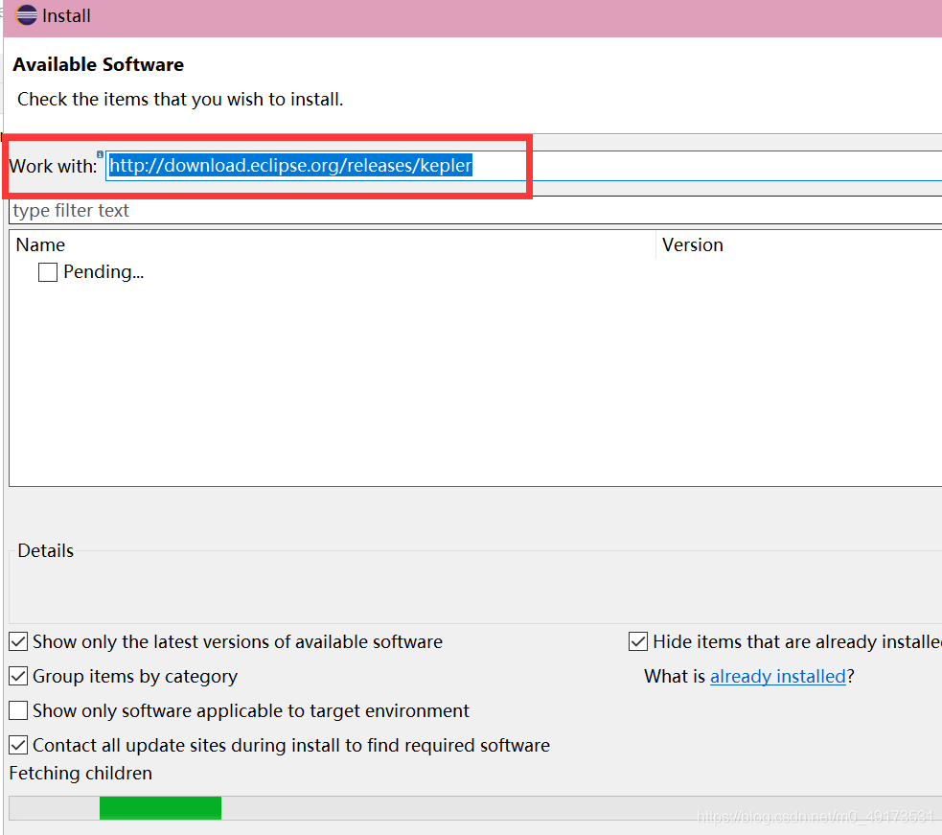The height and width of the screenshot is (835, 942).
Task: Tick the Pending... checkbox
Action: [x=48, y=272]
